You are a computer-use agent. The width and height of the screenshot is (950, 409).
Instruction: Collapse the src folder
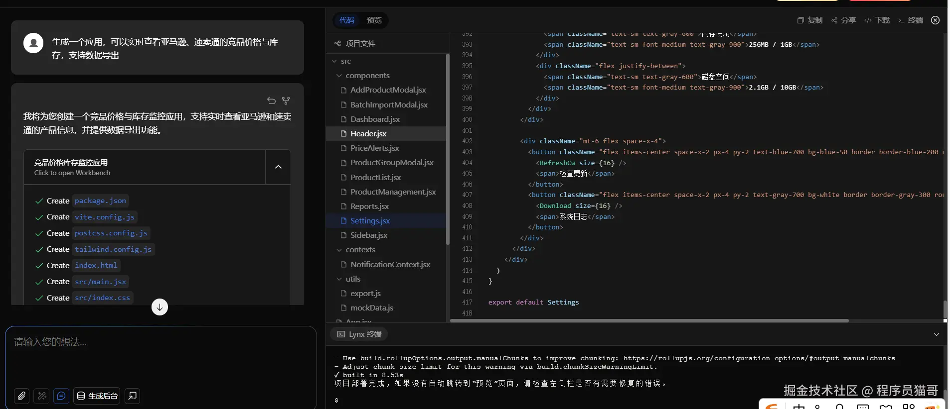(334, 61)
